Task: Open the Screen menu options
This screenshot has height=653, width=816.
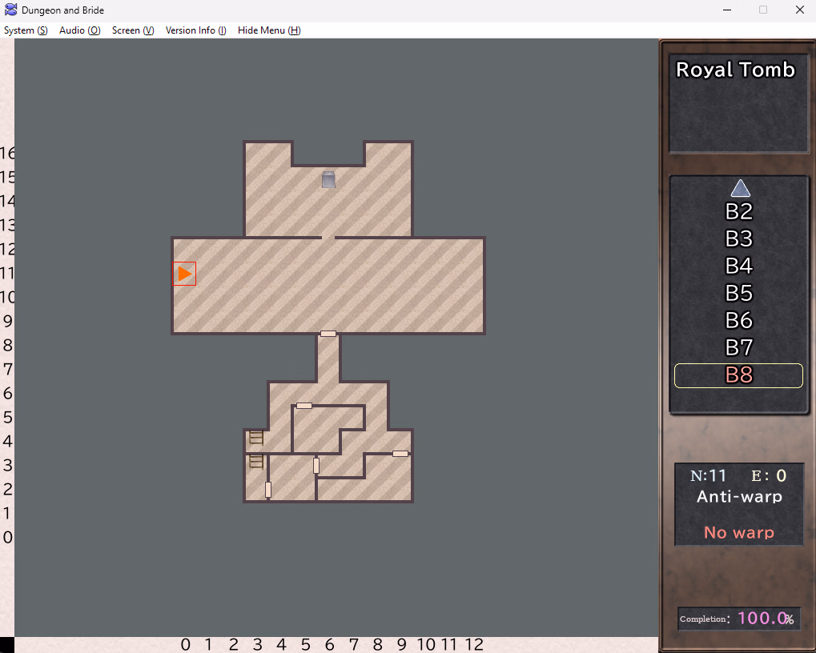Action: [133, 30]
